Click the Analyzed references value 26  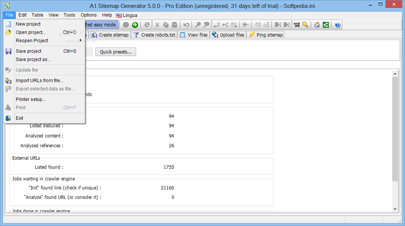pyautogui.click(x=172, y=146)
